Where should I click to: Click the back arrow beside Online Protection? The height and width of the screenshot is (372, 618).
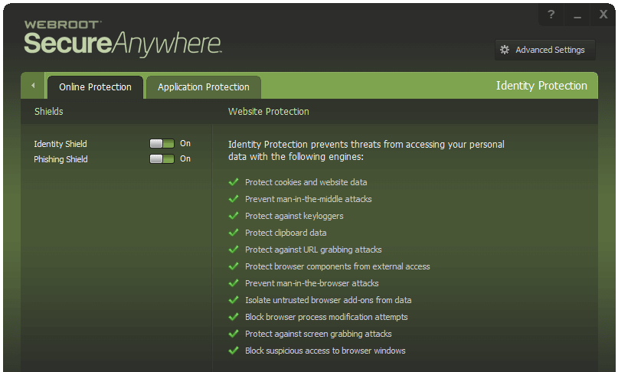coord(33,86)
